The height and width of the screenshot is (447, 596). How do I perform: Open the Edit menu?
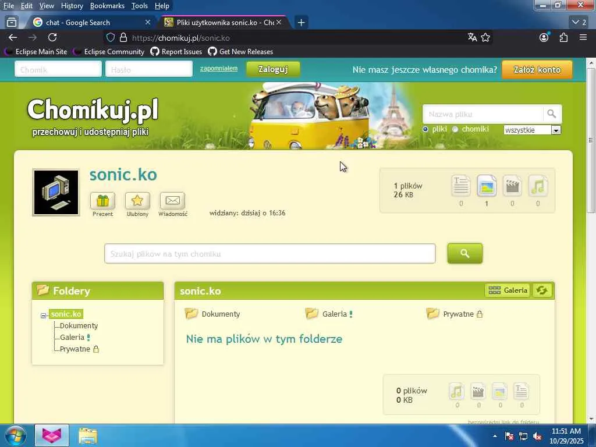tap(27, 6)
